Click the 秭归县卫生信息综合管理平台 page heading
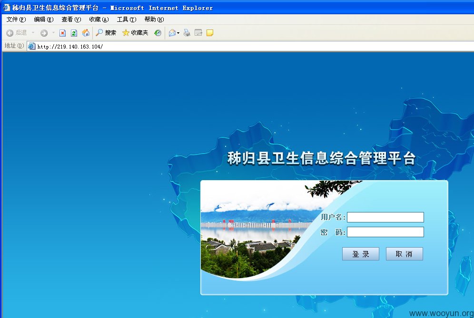Screen dimensions: 474x318 click(x=321, y=158)
